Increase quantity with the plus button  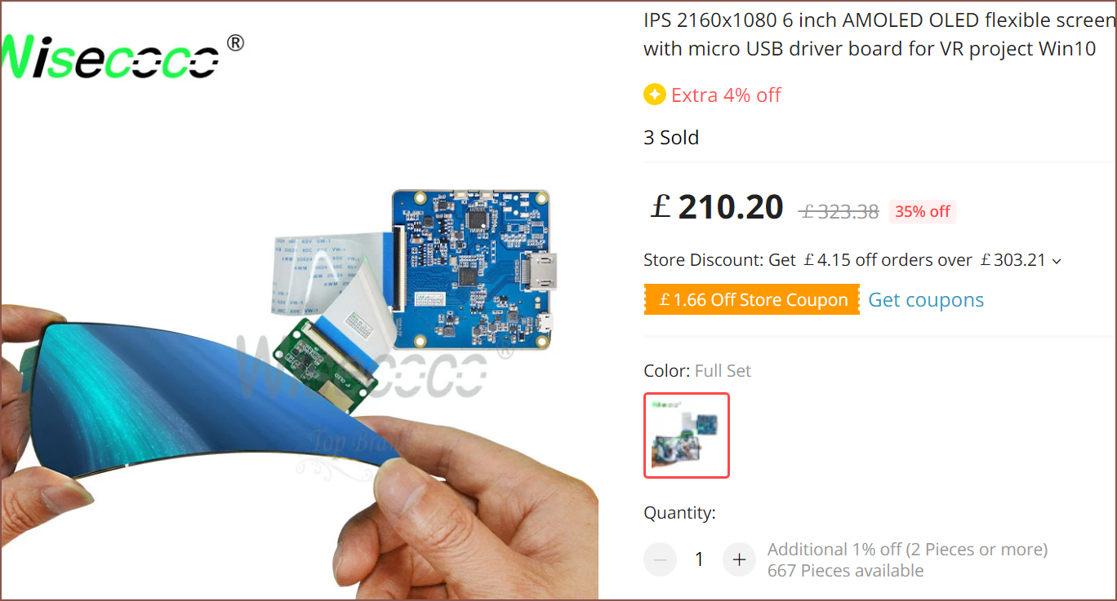pyautogui.click(x=740, y=559)
